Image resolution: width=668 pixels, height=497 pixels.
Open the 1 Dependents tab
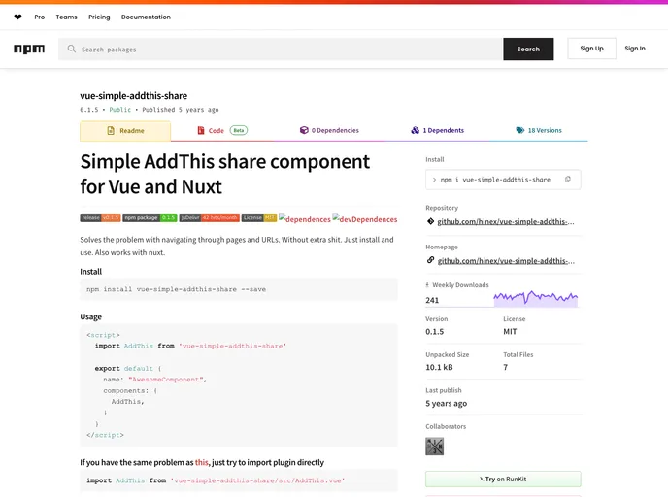click(x=437, y=130)
